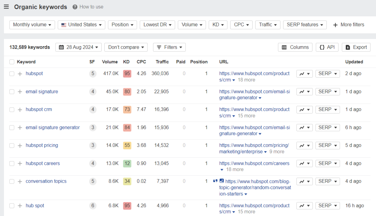Check the "hubspot crm" row checkbox
The width and height of the screenshot is (376, 216).
pyautogui.click(x=11, y=109)
